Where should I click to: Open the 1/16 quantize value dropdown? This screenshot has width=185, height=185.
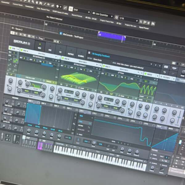coord(129,19)
